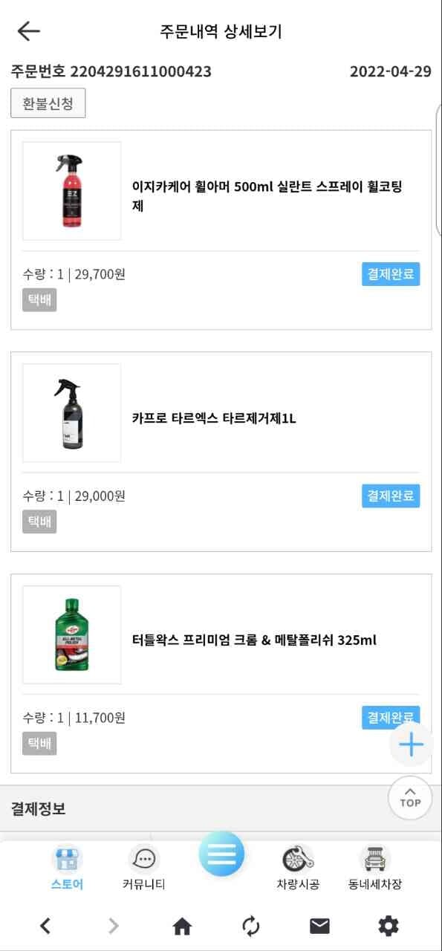Tap 결제완료 on the 카프로 타르엑스 item

click(x=391, y=496)
